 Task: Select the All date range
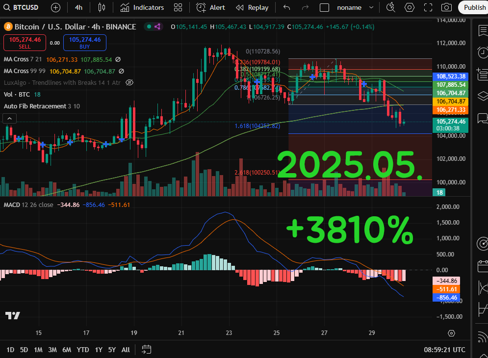tap(126, 350)
